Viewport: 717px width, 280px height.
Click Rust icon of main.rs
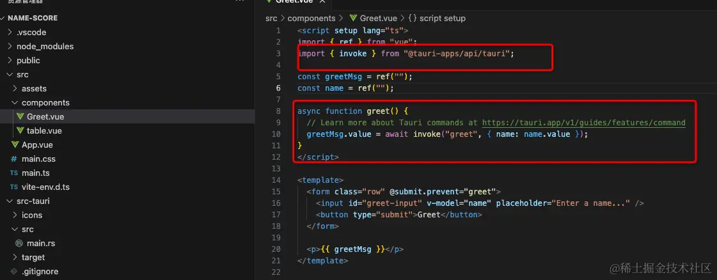pos(19,244)
